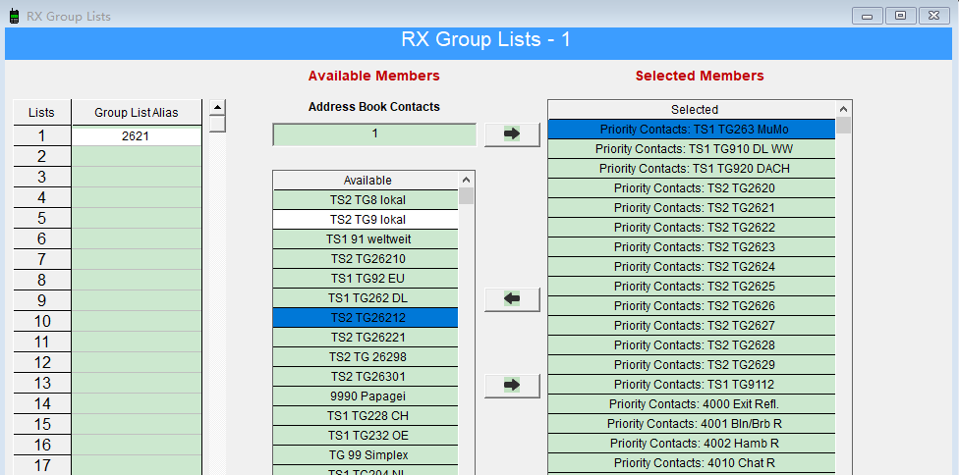This screenshot has width=959, height=475.
Task: Select list number 10 in Lists column
Action: pyautogui.click(x=41, y=322)
